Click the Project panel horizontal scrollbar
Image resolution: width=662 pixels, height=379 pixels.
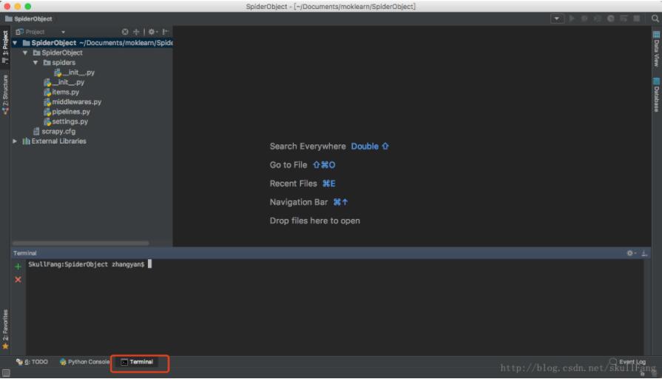click(x=81, y=244)
